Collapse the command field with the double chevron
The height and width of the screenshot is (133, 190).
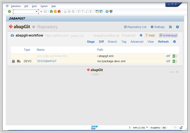pos(41,12)
